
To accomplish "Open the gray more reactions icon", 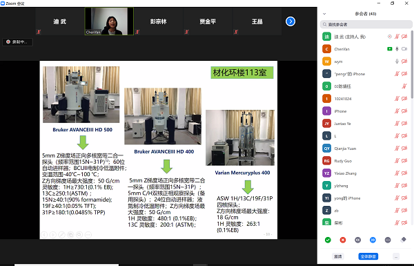I will [x=388, y=240].
